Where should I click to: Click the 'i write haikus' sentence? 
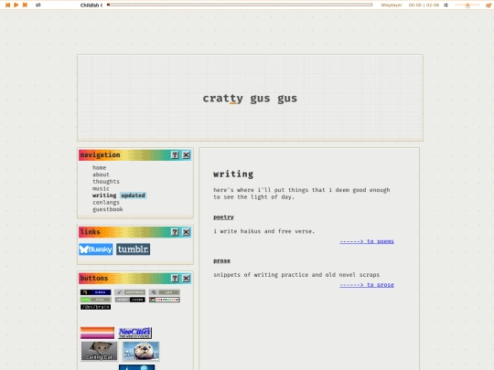tap(264, 231)
